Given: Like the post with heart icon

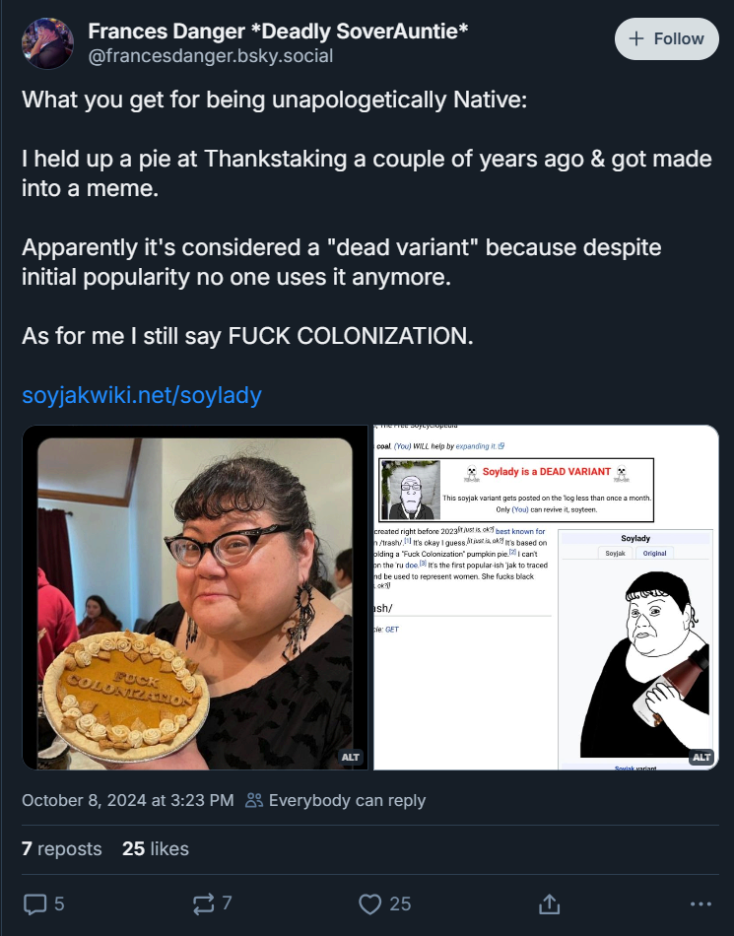Looking at the screenshot, I should tap(370, 903).
